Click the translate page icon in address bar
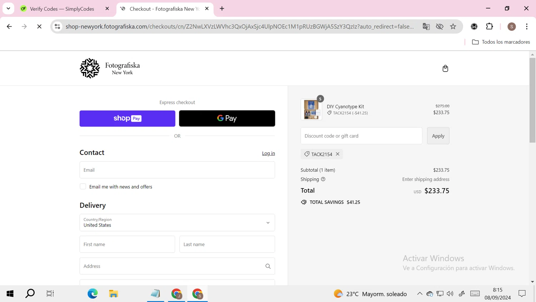 click(x=426, y=26)
